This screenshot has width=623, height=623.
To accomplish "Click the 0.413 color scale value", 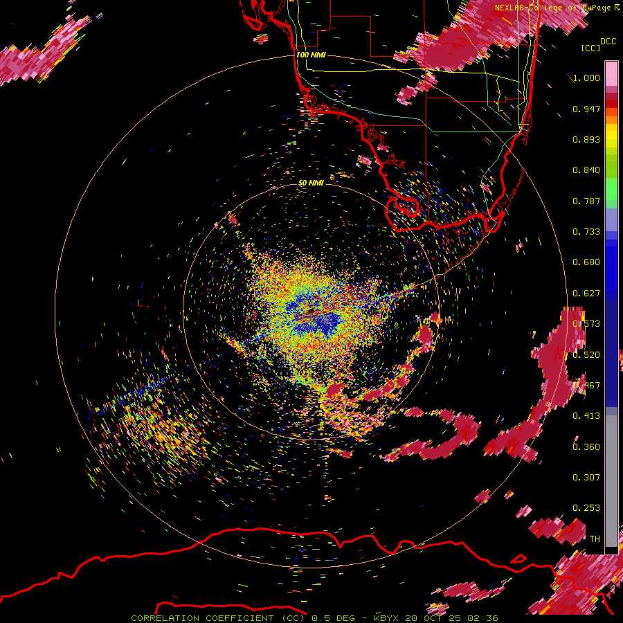I will 586,416.
